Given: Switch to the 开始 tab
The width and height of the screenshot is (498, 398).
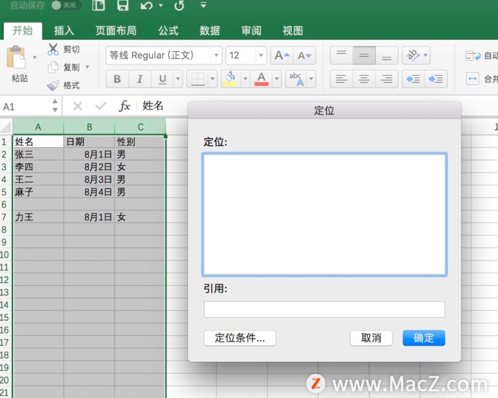Looking at the screenshot, I should pos(22,31).
